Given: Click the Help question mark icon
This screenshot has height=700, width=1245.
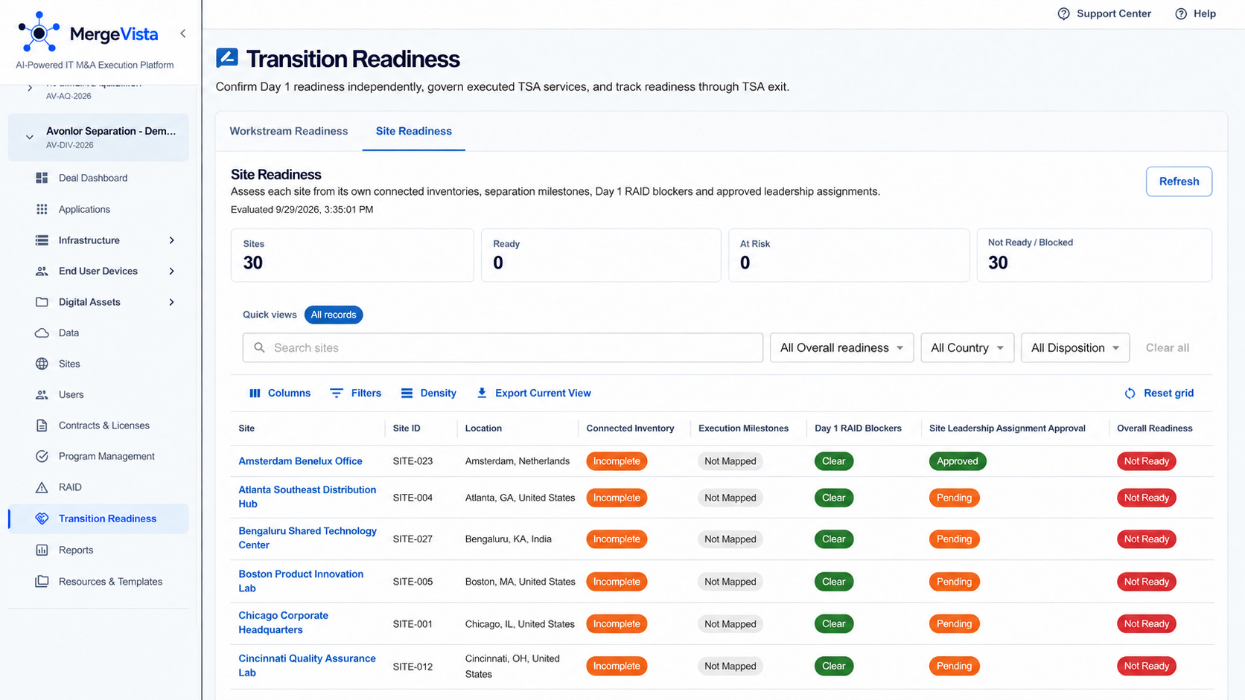Looking at the screenshot, I should tap(1181, 13).
